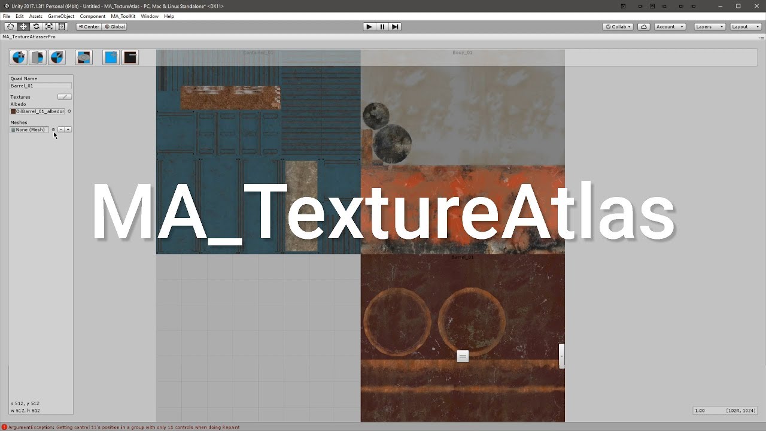Click the second atlas toolbar icon with gray panel
766x431 pixels.
[x=38, y=57]
